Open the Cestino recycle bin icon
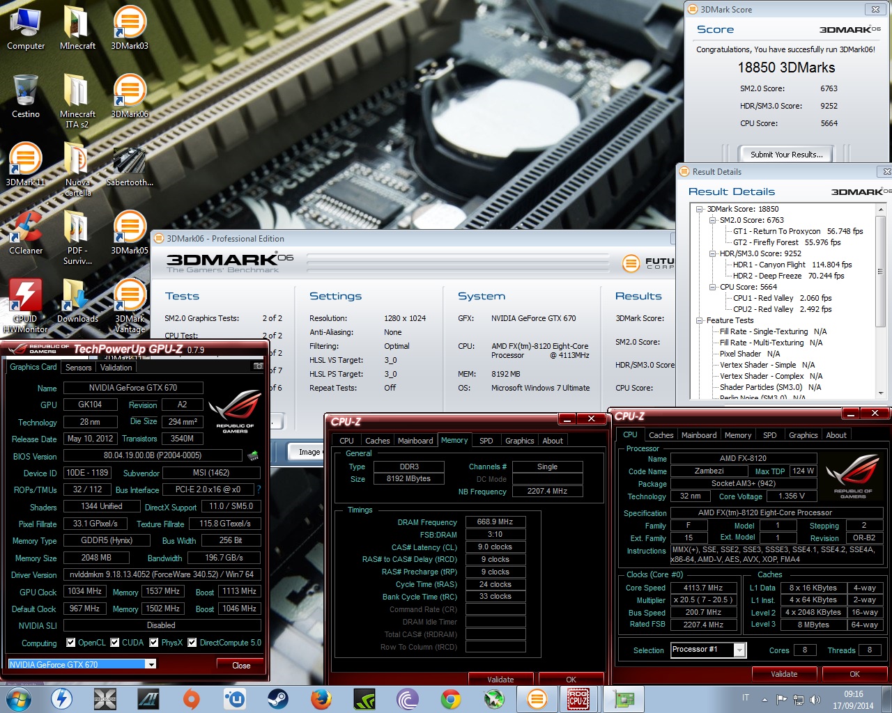Screen dimensions: 892x713 tap(26, 96)
